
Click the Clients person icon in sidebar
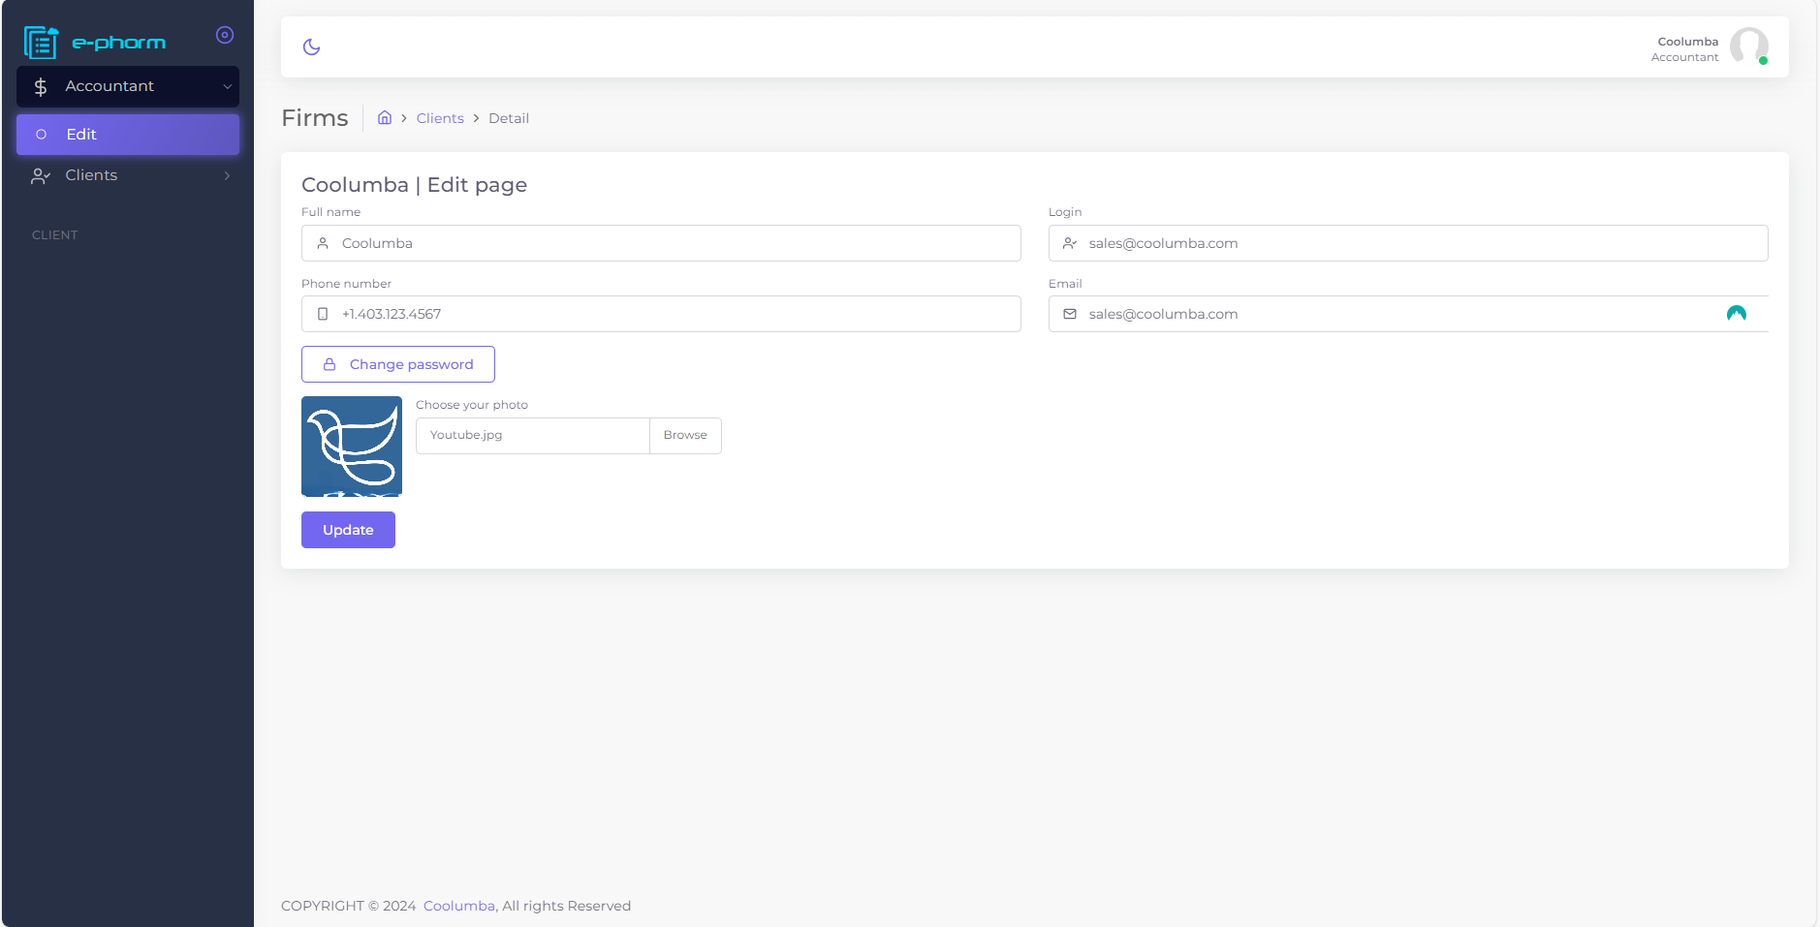pyautogui.click(x=41, y=176)
